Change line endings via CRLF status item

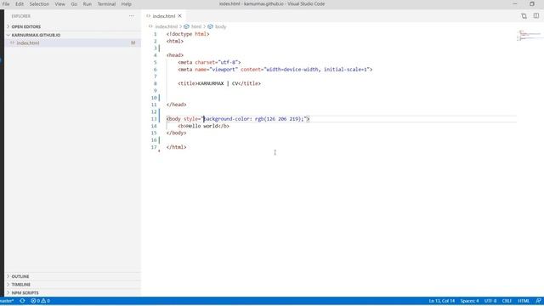point(507,301)
